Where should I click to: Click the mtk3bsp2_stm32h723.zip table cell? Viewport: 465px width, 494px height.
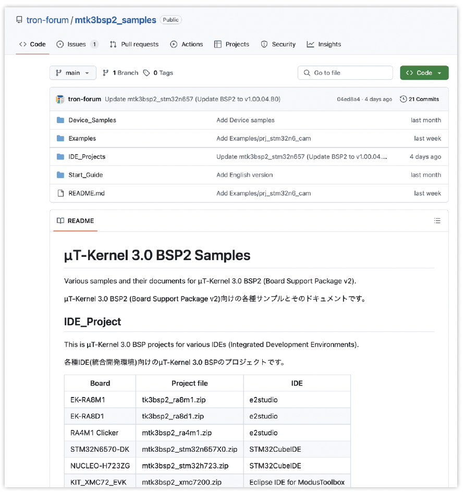[x=190, y=466]
